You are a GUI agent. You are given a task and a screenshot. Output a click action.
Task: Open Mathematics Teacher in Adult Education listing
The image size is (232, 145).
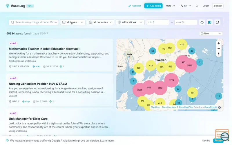44,49
